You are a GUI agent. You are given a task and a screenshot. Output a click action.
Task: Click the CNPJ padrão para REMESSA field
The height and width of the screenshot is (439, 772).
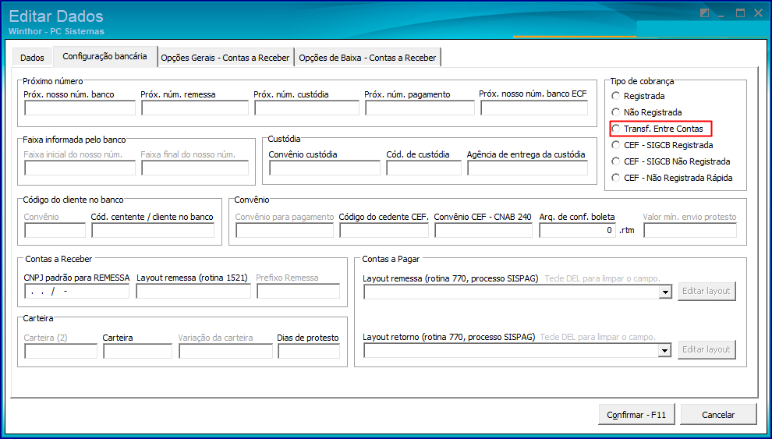tap(76, 292)
